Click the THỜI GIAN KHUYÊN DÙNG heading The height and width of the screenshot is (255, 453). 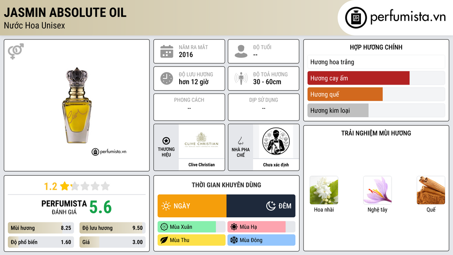coord(226,185)
